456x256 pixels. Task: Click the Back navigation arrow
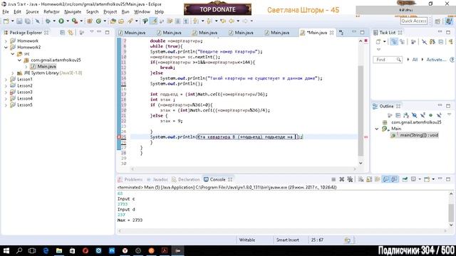click(232, 21)
